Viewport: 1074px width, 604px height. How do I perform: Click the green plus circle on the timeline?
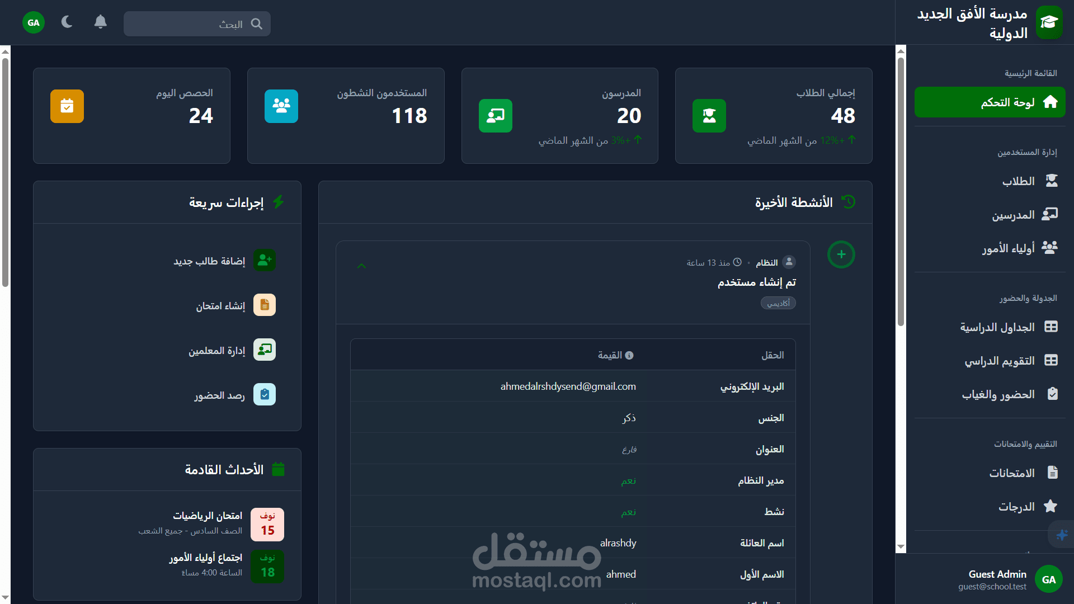click(841, 254)
